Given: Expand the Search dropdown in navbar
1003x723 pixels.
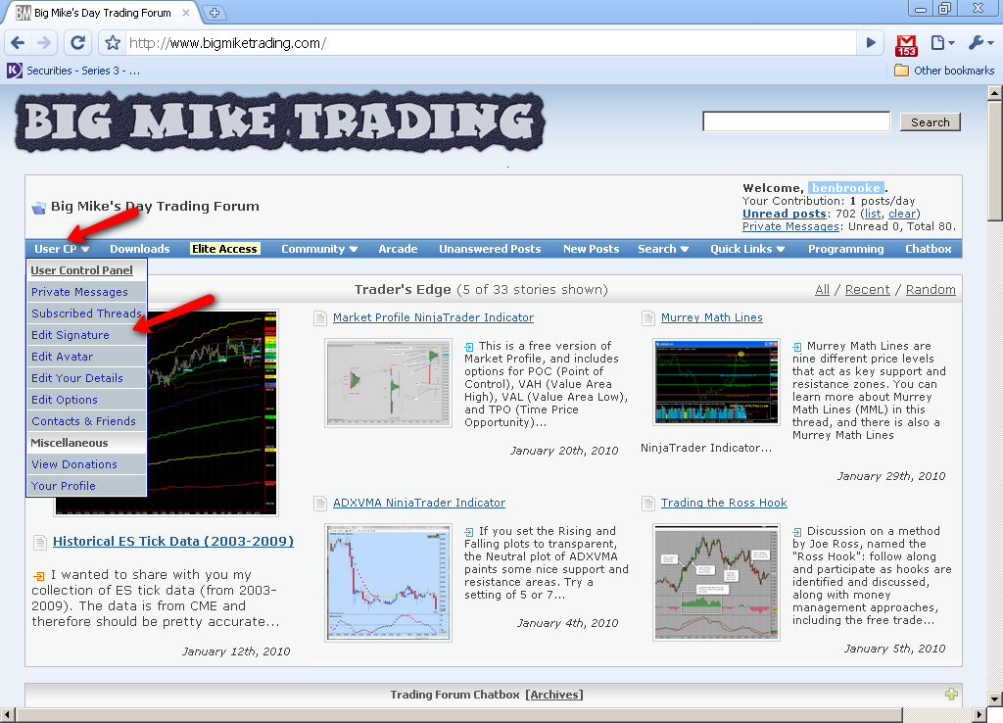Looking at the screenshot, I should coord(663,249).
